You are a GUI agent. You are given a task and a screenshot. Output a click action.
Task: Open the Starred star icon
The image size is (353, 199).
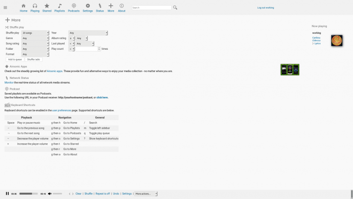click(47, 6)
